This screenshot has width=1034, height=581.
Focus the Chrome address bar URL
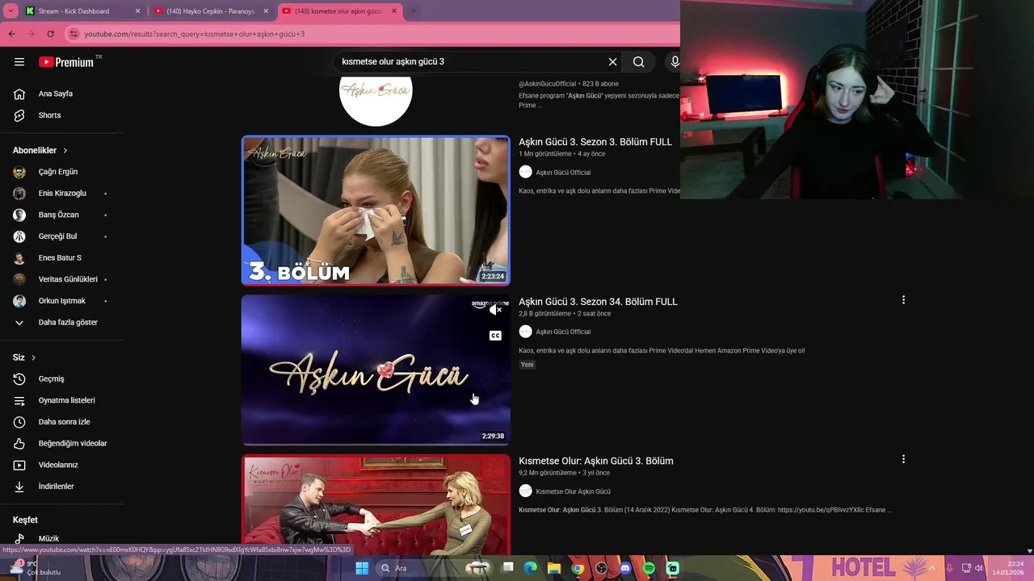pyautogui.click(x=372, y=34)
